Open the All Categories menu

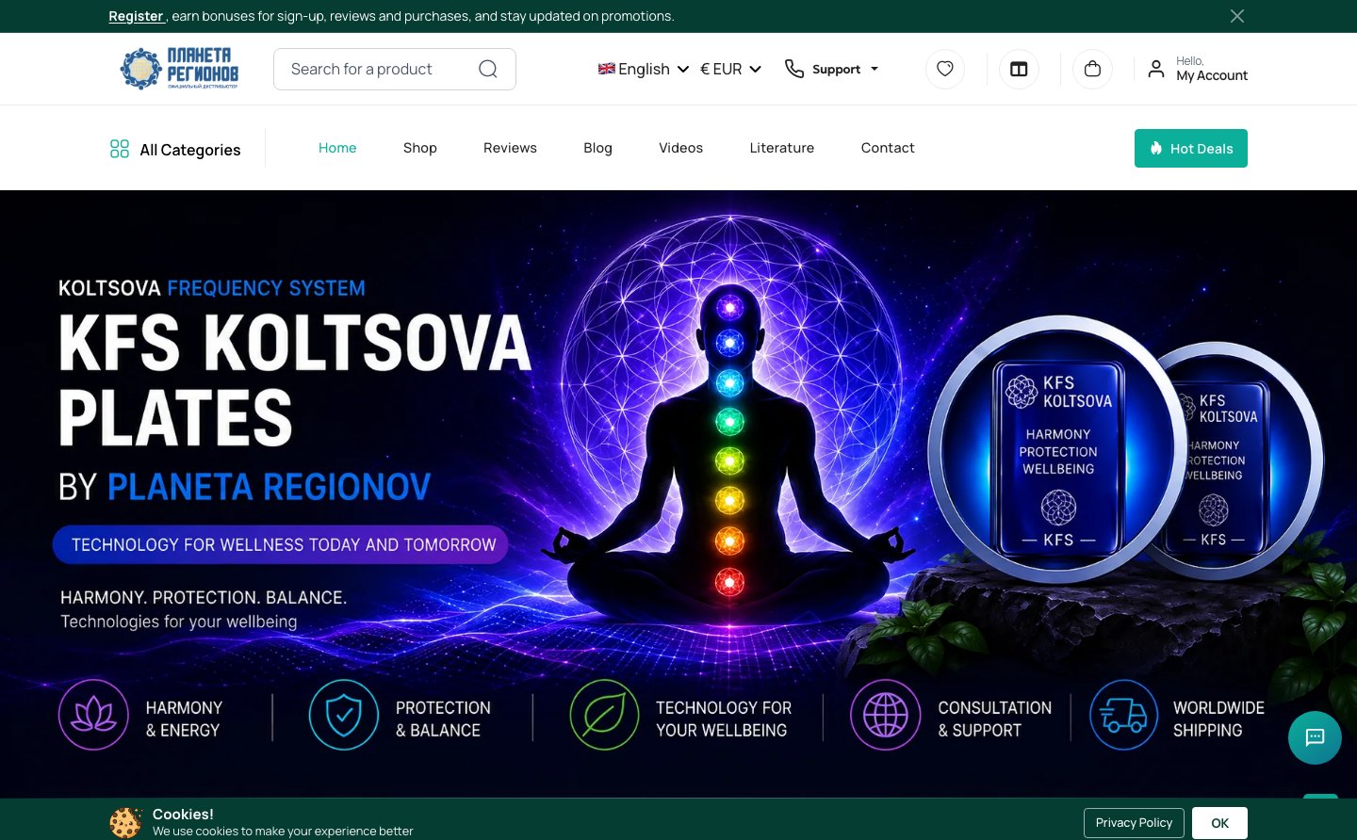[x=175, y=149]
